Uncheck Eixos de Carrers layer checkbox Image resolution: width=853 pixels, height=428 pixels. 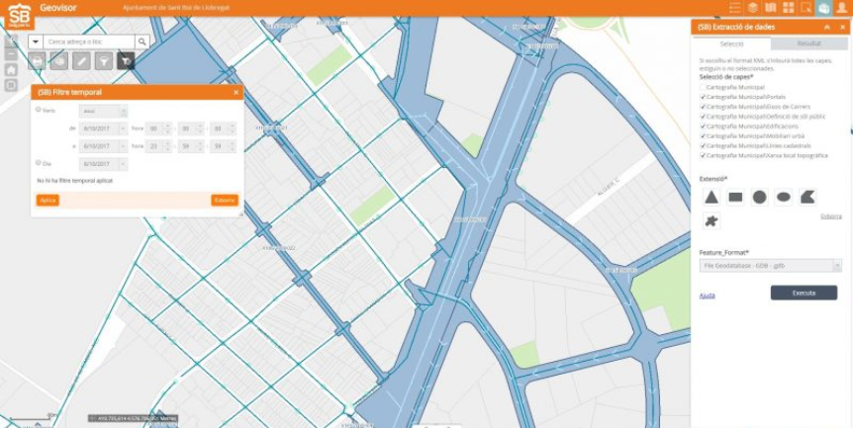[x=703, y=107]
